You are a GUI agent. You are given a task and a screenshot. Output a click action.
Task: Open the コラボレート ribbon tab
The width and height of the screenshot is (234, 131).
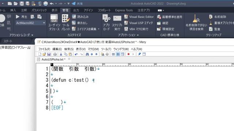point(104,10)
